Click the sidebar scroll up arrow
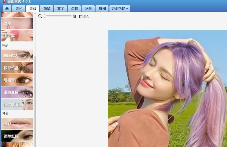The height and width of the screenshot is (147, 227). coord(35,13)
